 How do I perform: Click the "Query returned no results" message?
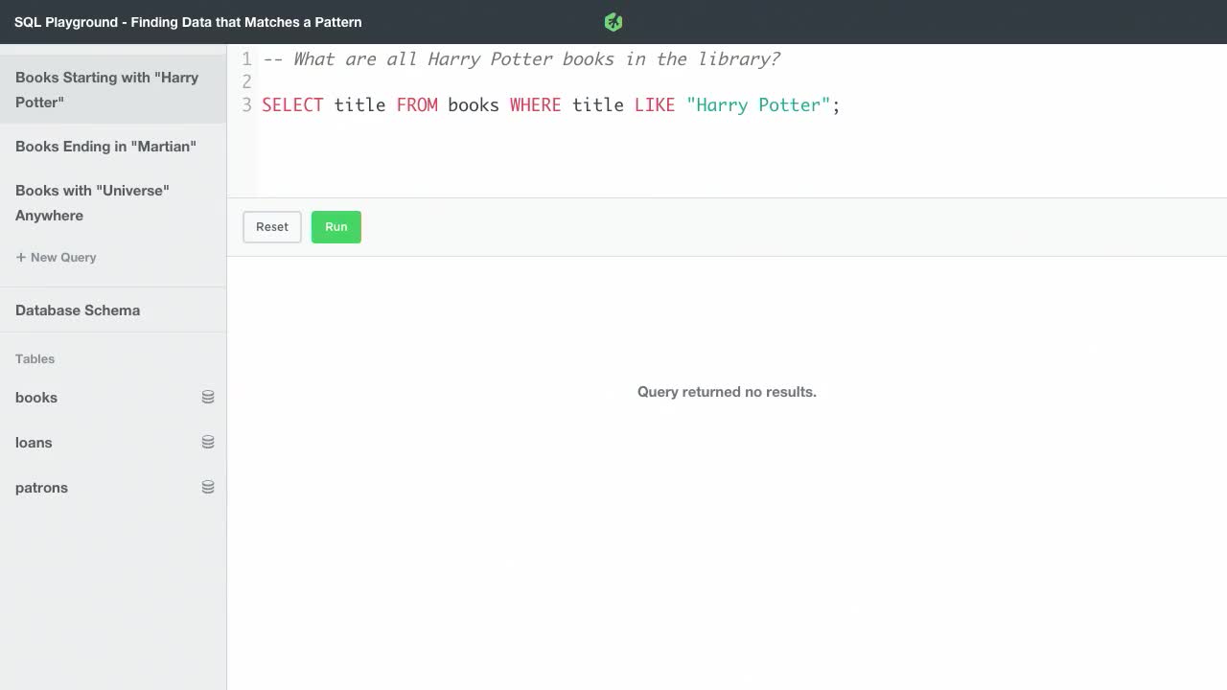coord(727,391)
